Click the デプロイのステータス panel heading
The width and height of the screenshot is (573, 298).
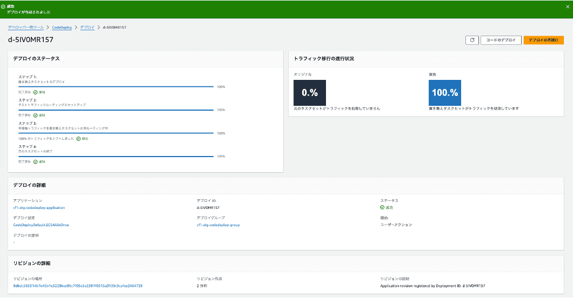pyautogui.click(x=36, y=58)
